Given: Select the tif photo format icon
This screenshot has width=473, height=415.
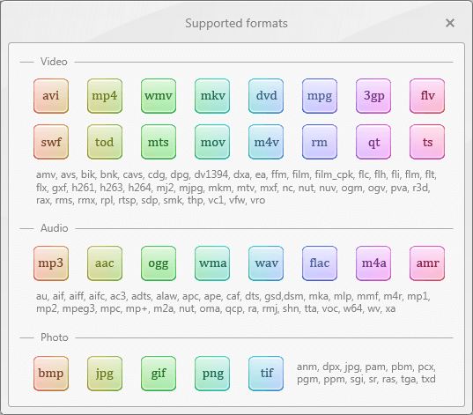Looking at the screenshot, I should tap(266, 374).
